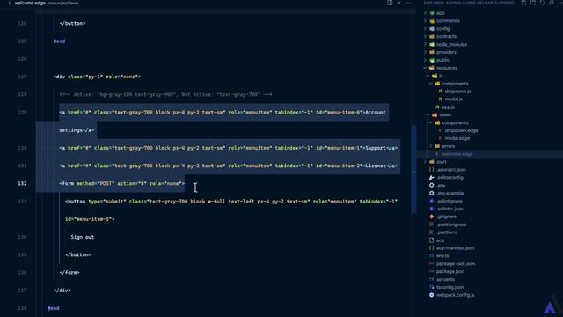This screenshot has height=317, width=563.
Task: Click the icon beside .editorconfig
Action: pyautogui.click(x=432, y=178)
